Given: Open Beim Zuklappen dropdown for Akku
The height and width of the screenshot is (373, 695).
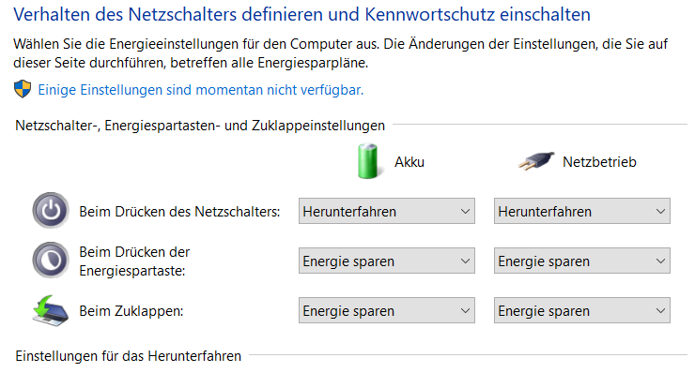Looking at the screenshot, I should click(x=387, y=310).
